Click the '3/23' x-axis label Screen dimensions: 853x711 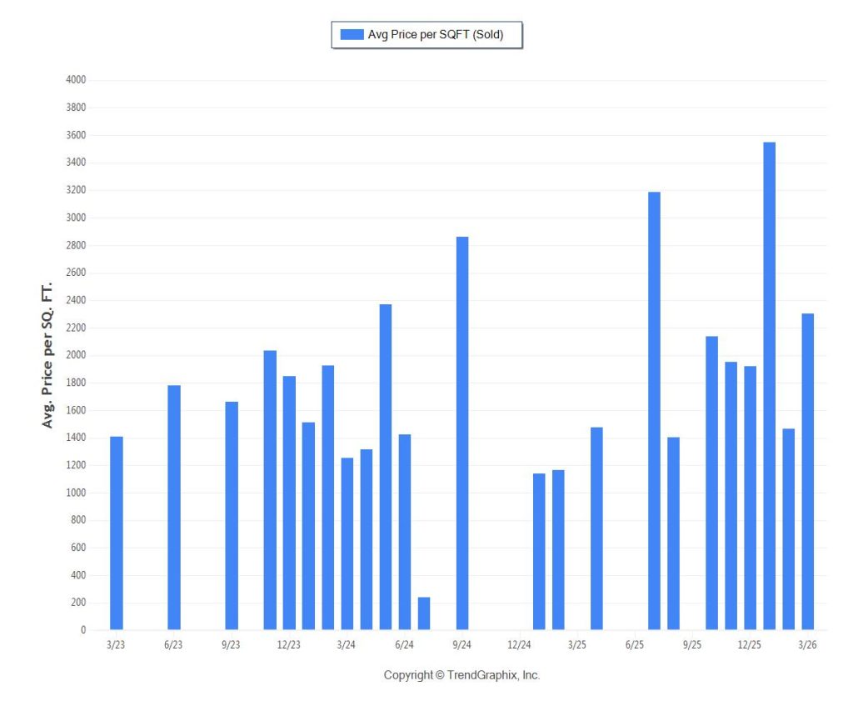click(x=115, y=644)
